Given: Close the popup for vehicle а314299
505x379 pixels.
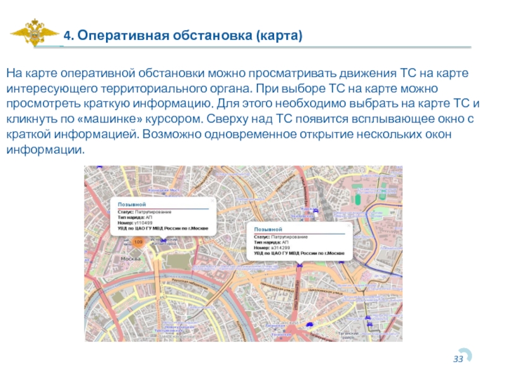Looking at the screenshot, I should 348,226.
